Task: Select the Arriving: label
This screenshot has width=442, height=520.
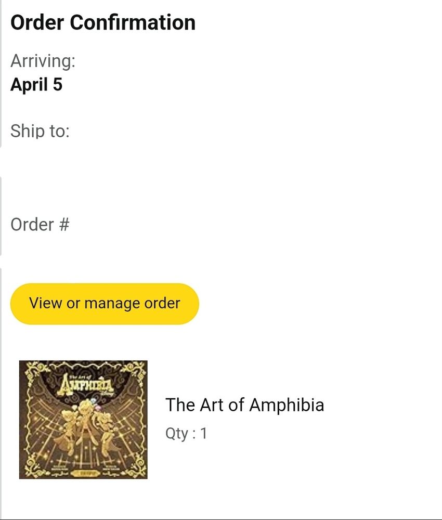Action: [43, 61]
